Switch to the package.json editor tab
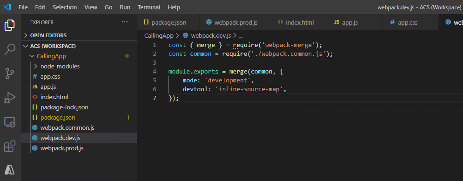 (168, 22)
